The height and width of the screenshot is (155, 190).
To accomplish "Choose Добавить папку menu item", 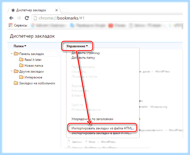I will point(83,58).
